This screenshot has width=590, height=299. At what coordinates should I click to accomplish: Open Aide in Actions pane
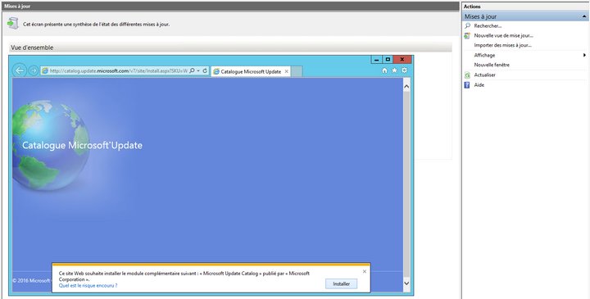click(479, 85)
